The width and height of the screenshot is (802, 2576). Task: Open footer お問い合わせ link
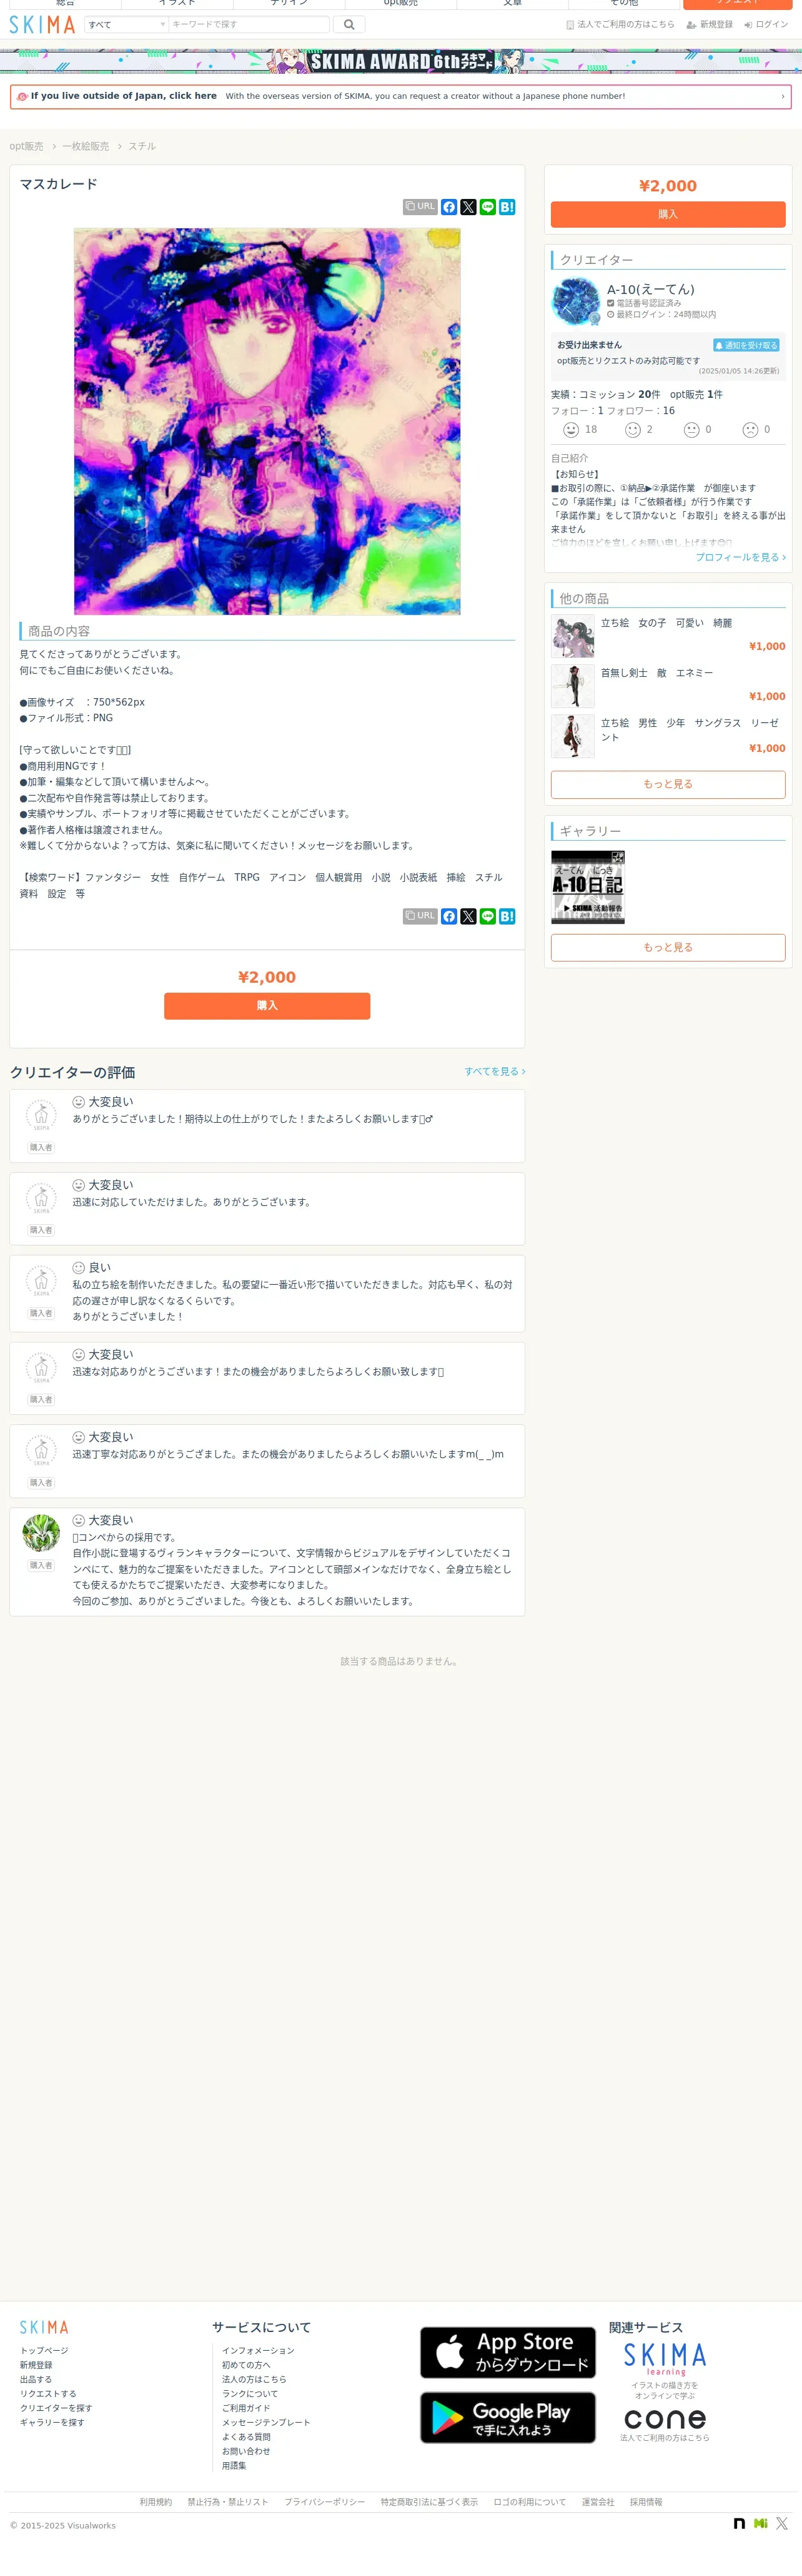pyautogui.click(x=245, y=2451)
